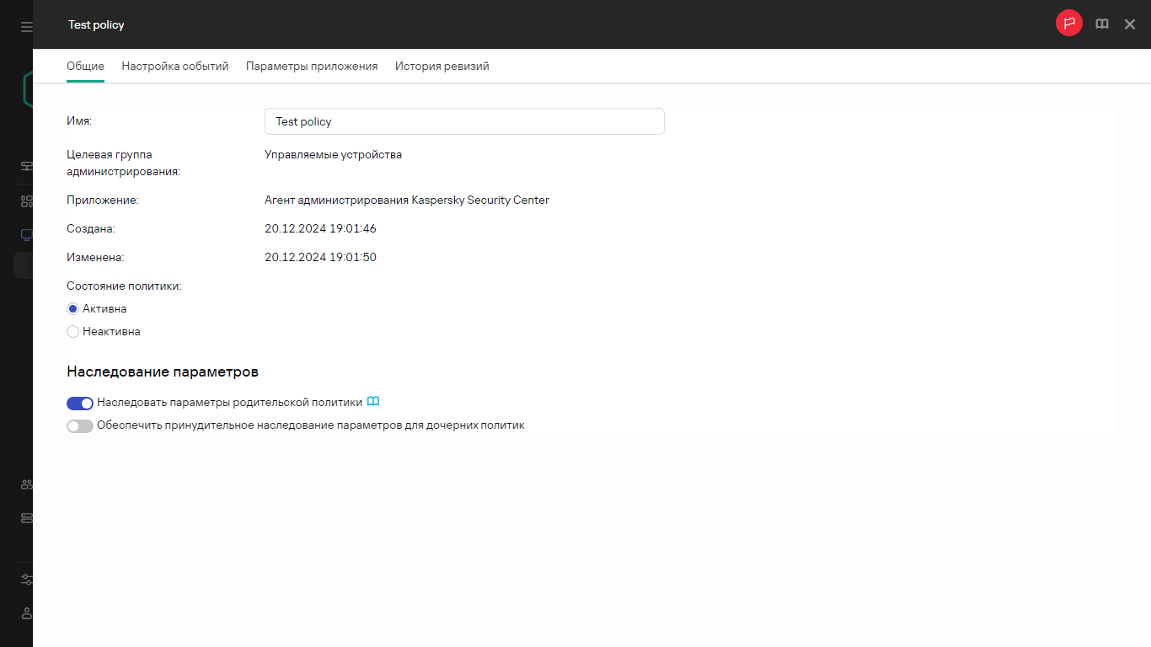Image resolution: width=1151 pixels, height=647 pixels.
Task: Select the "Активна" policy state
Action: coord(73,309)
